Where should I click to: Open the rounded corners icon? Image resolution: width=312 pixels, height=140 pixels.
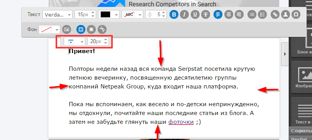coord(102,30)
